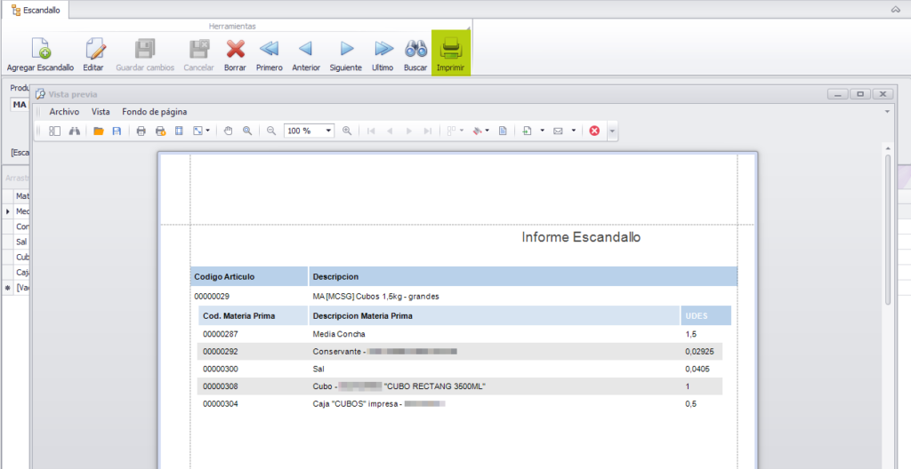Click the send by e-mail icon
Screen dimensions: 911x469
[x=558, y=131]
